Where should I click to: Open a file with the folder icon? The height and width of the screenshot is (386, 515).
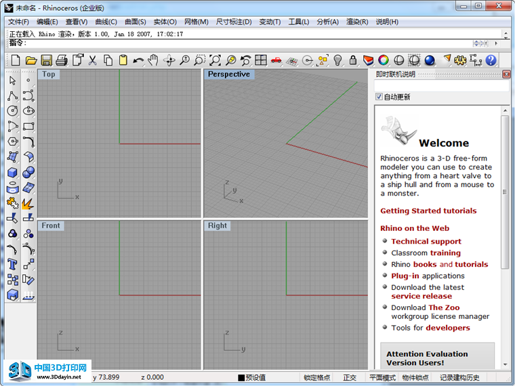[x=31, y=60]
